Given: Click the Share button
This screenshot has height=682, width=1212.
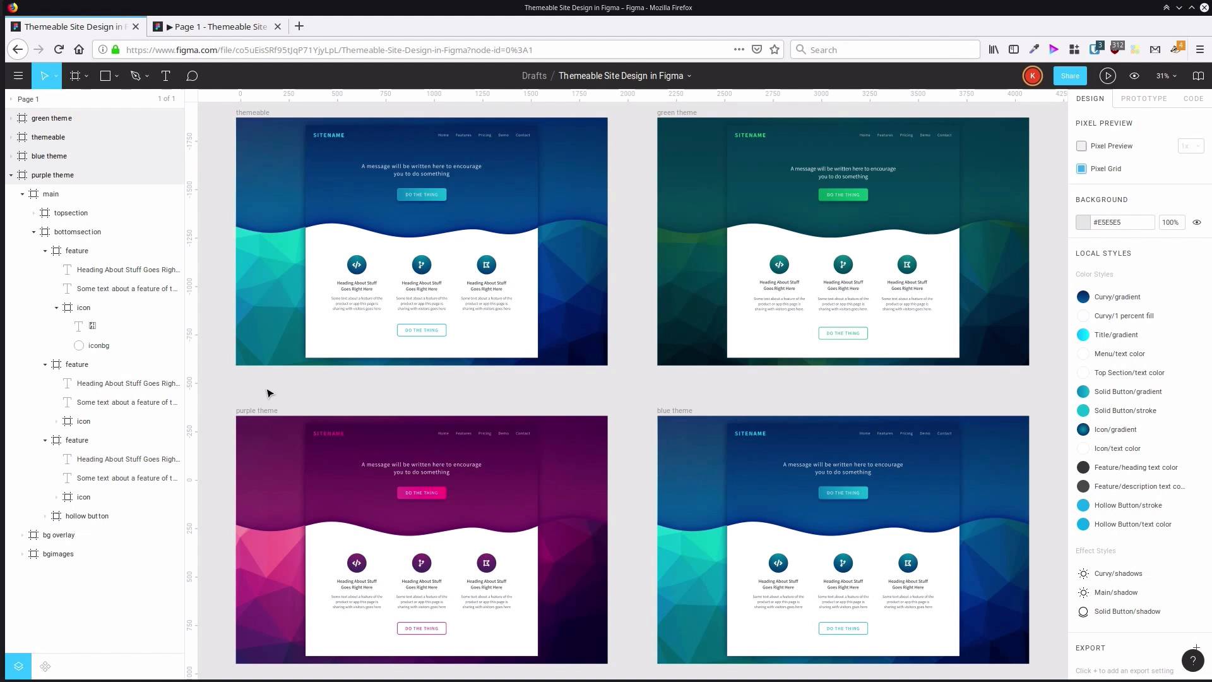Looking at the screenshot, I should pyautogui.click(x=1070, y=76).
